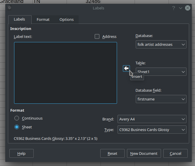Enable the Address checkbox
The image size is (195, 166).
coord(97,36)
